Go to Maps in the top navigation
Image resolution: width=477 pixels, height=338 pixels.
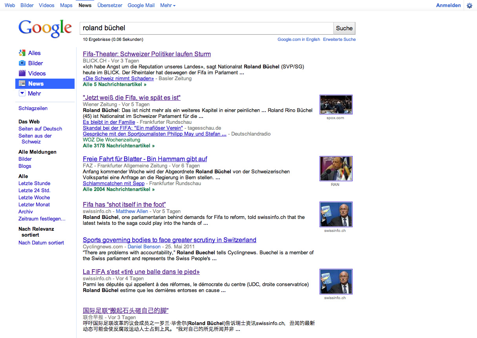click(x=66, y=6)
